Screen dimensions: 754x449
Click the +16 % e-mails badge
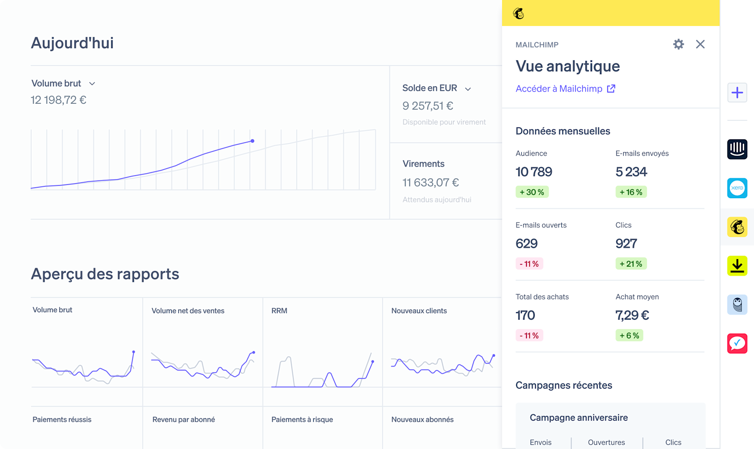click(631, 192)
